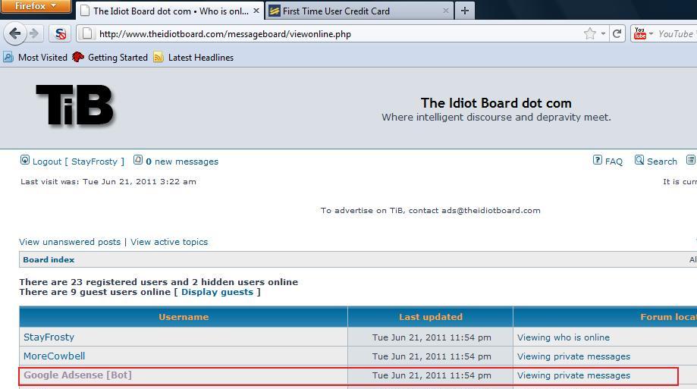Click the YouTube search engine icon
Viewport: 697px width, 389px height.
639,34
